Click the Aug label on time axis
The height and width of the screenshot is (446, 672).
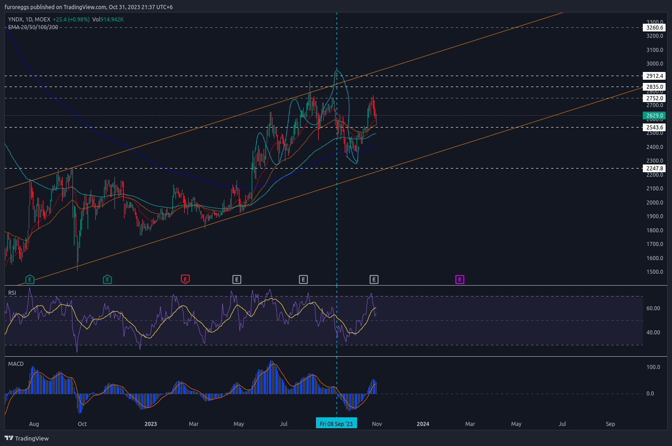[34, 424]
